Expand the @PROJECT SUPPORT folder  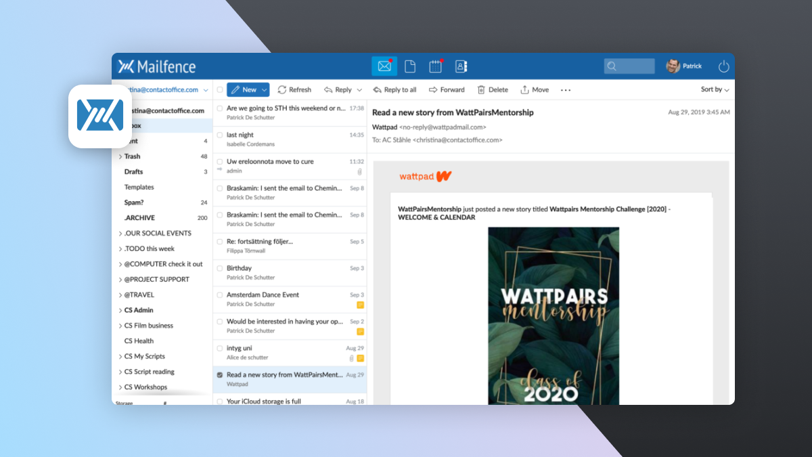(x=120, y=280)
